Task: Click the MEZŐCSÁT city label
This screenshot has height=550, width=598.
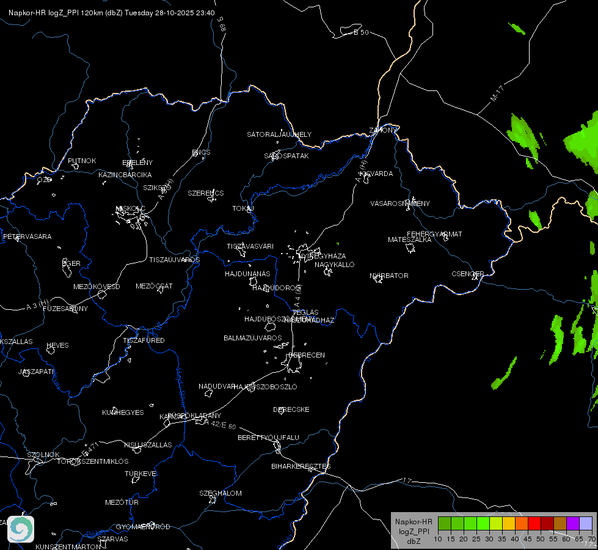Action: click(154, 286)
